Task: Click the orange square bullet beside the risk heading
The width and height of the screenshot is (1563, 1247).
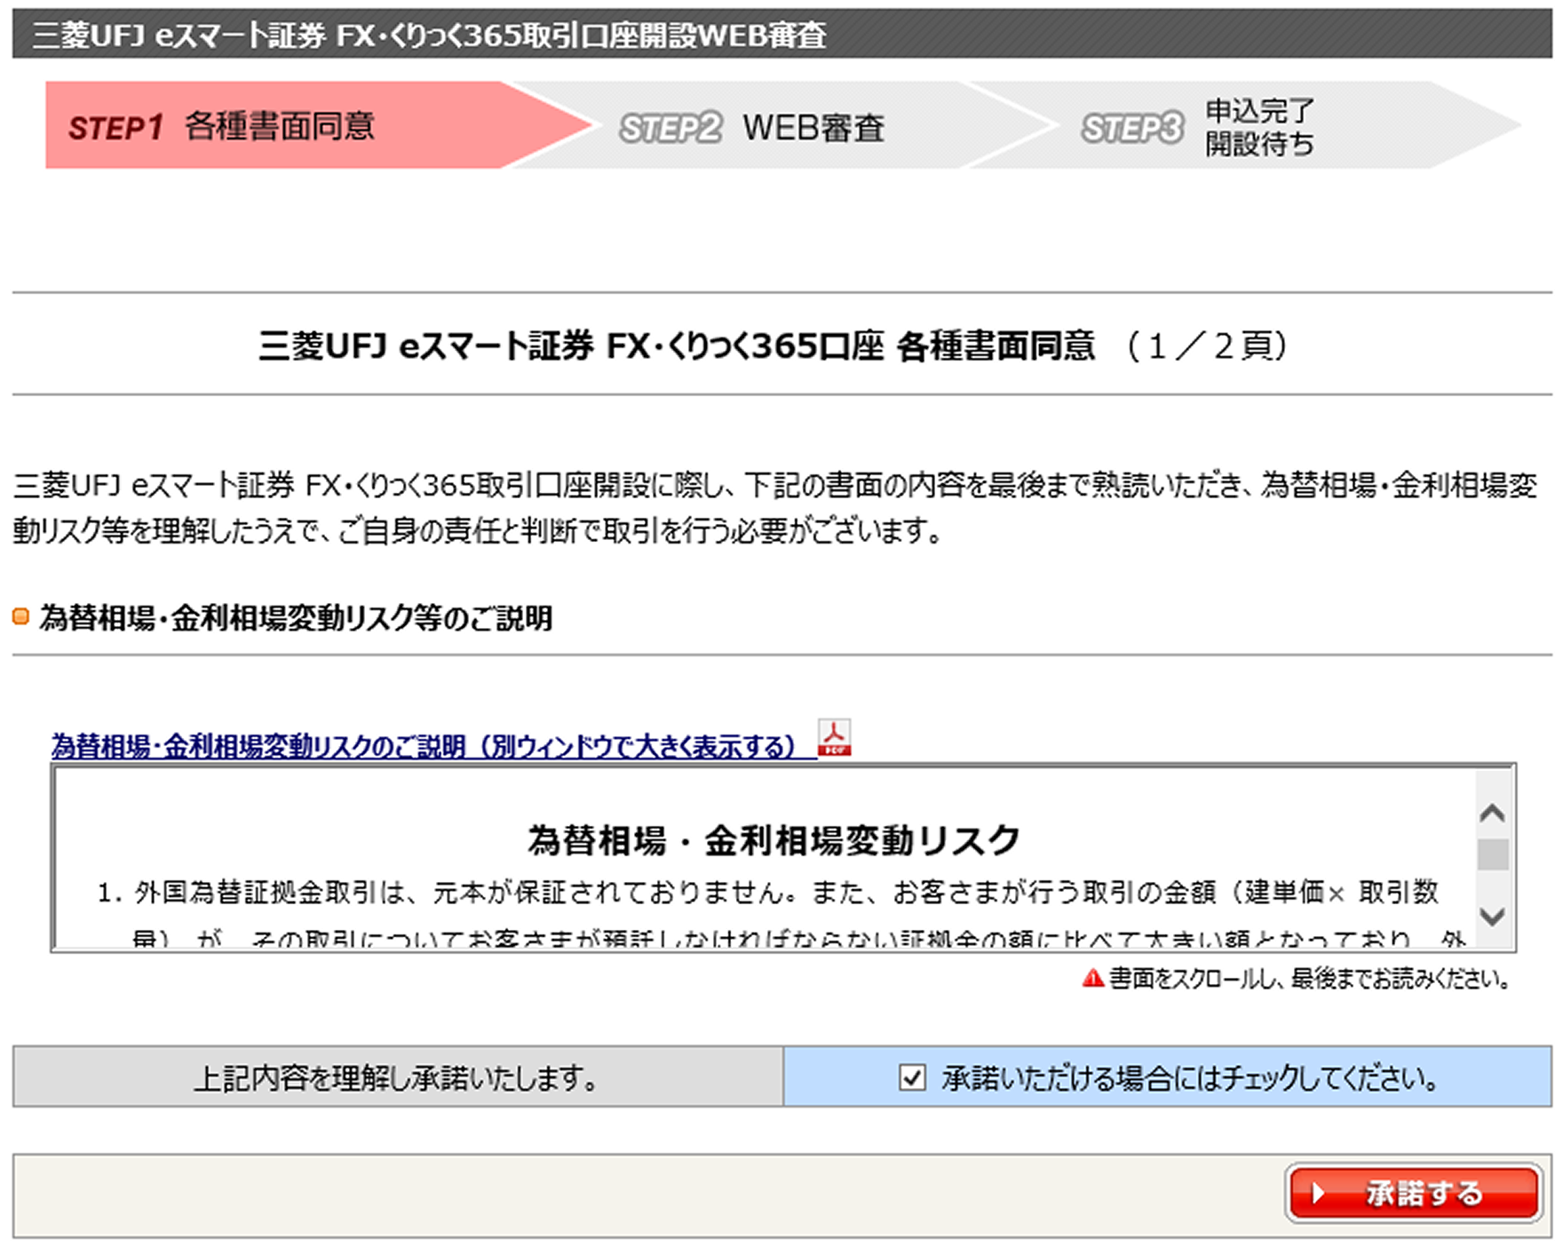Action: (x=20, y=616)
